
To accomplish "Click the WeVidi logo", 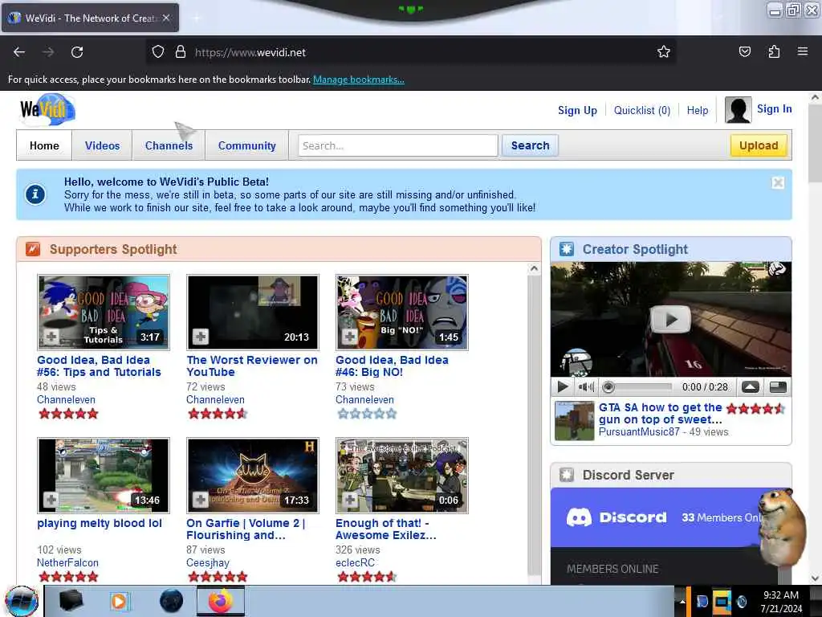I will click(x=47, y=109).
